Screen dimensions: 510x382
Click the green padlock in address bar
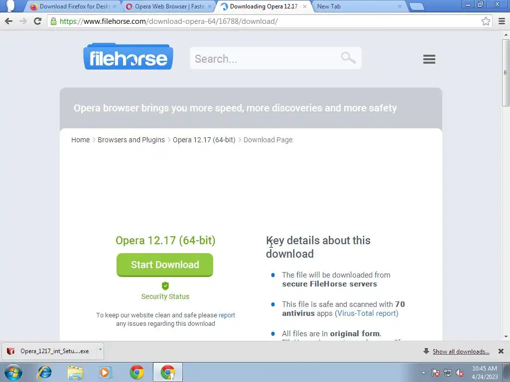pos(53,21)
